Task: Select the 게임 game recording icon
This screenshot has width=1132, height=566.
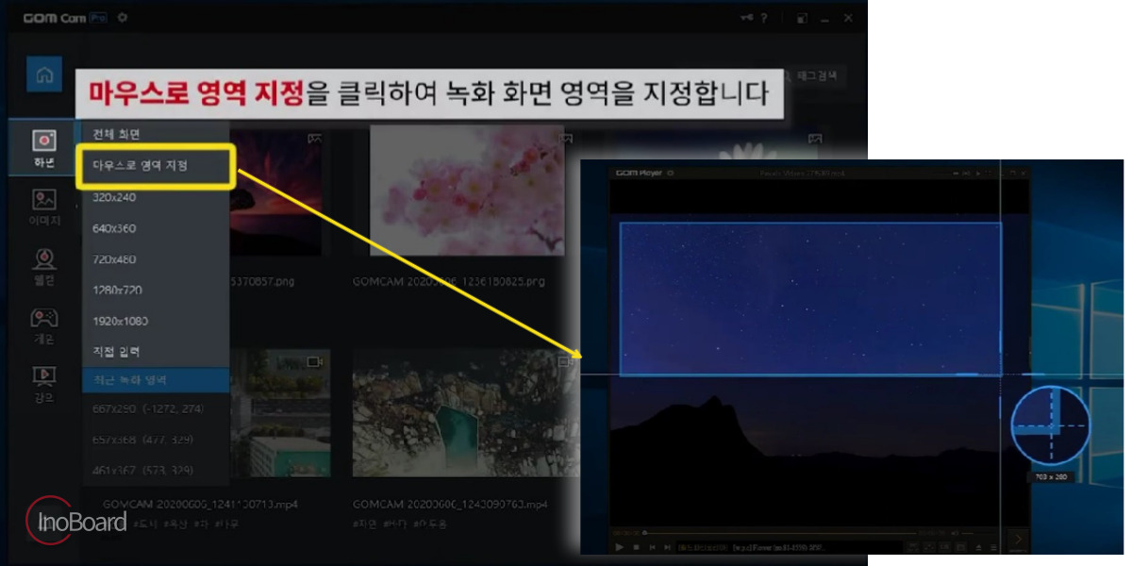Action: (44, 317)
